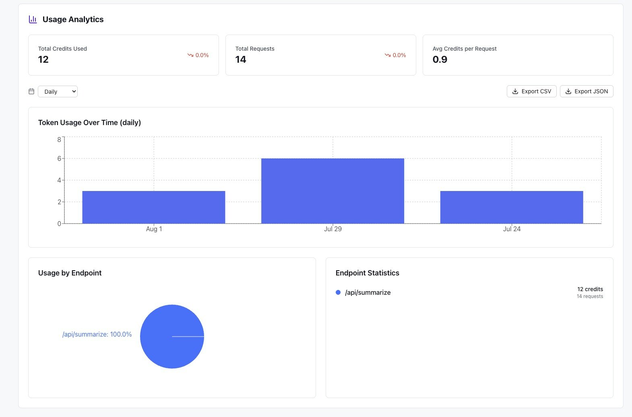Click the Usage Analytics heading
Screen dimensions: 632x417
73,19
